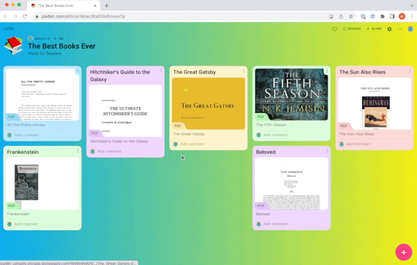Open options menu on Beloved card
The width and height of the screenshot is (417, 265).
point(327,151)
